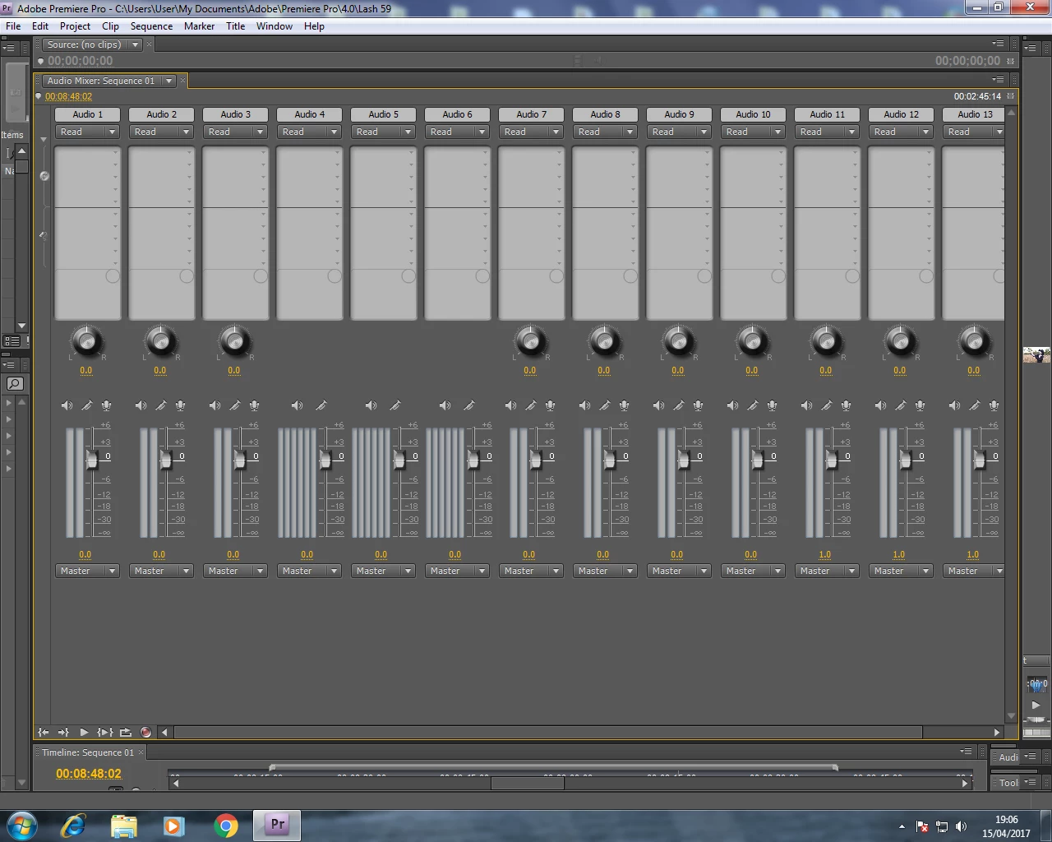Click the Audio 10 track name field
This screenshot has width=1052, height=842.
point(754,114)
